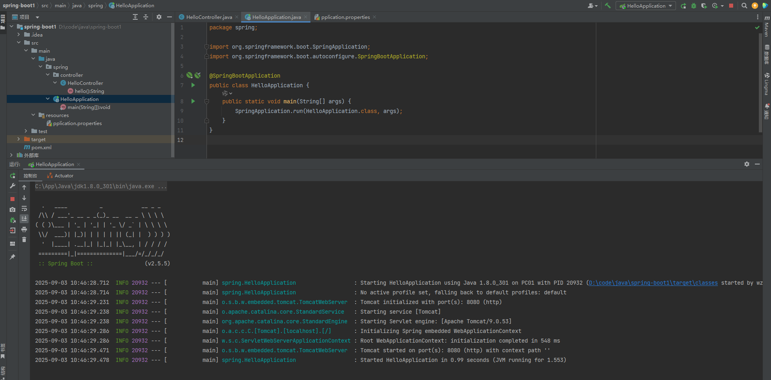Rerun HelloApplication in the Run panel

coord(12,176)
